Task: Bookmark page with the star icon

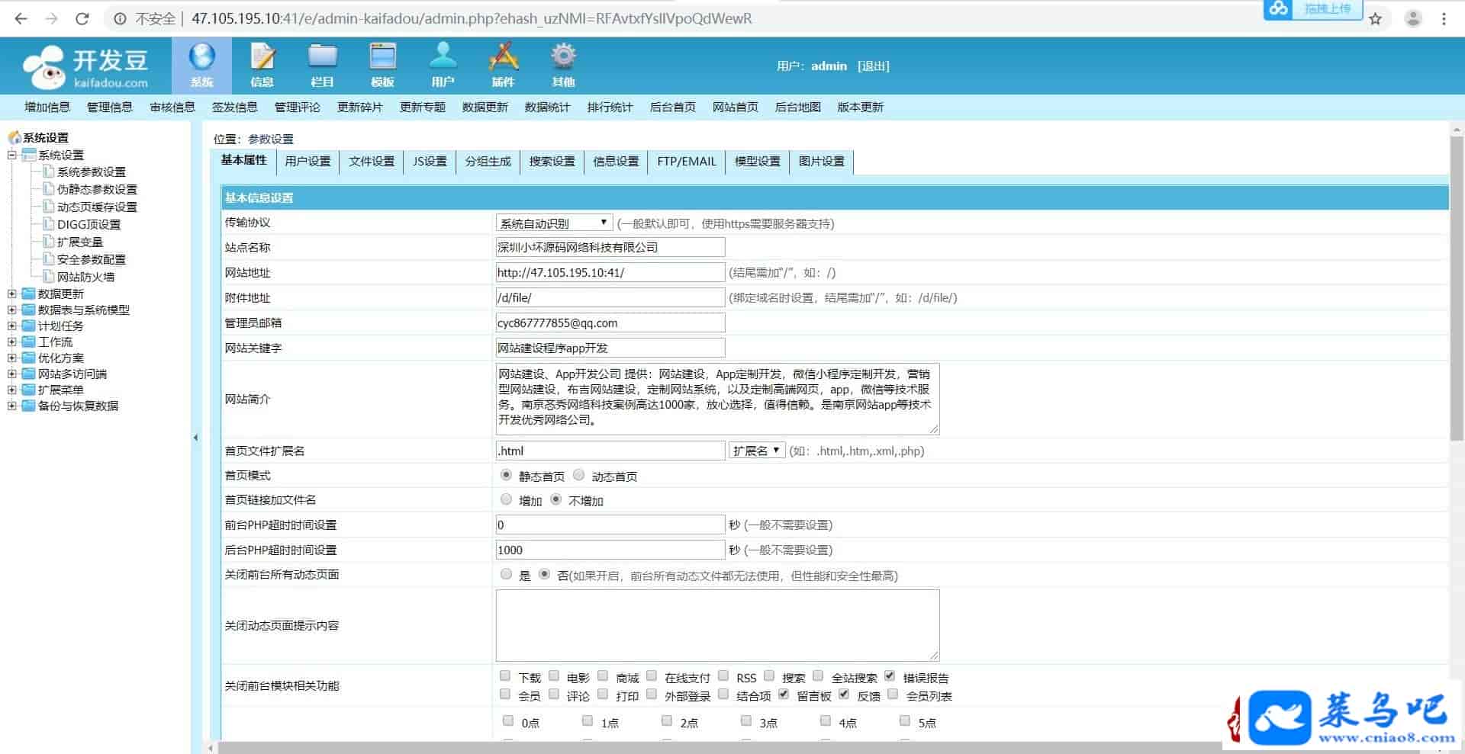Action: [x=1375, y=19]
